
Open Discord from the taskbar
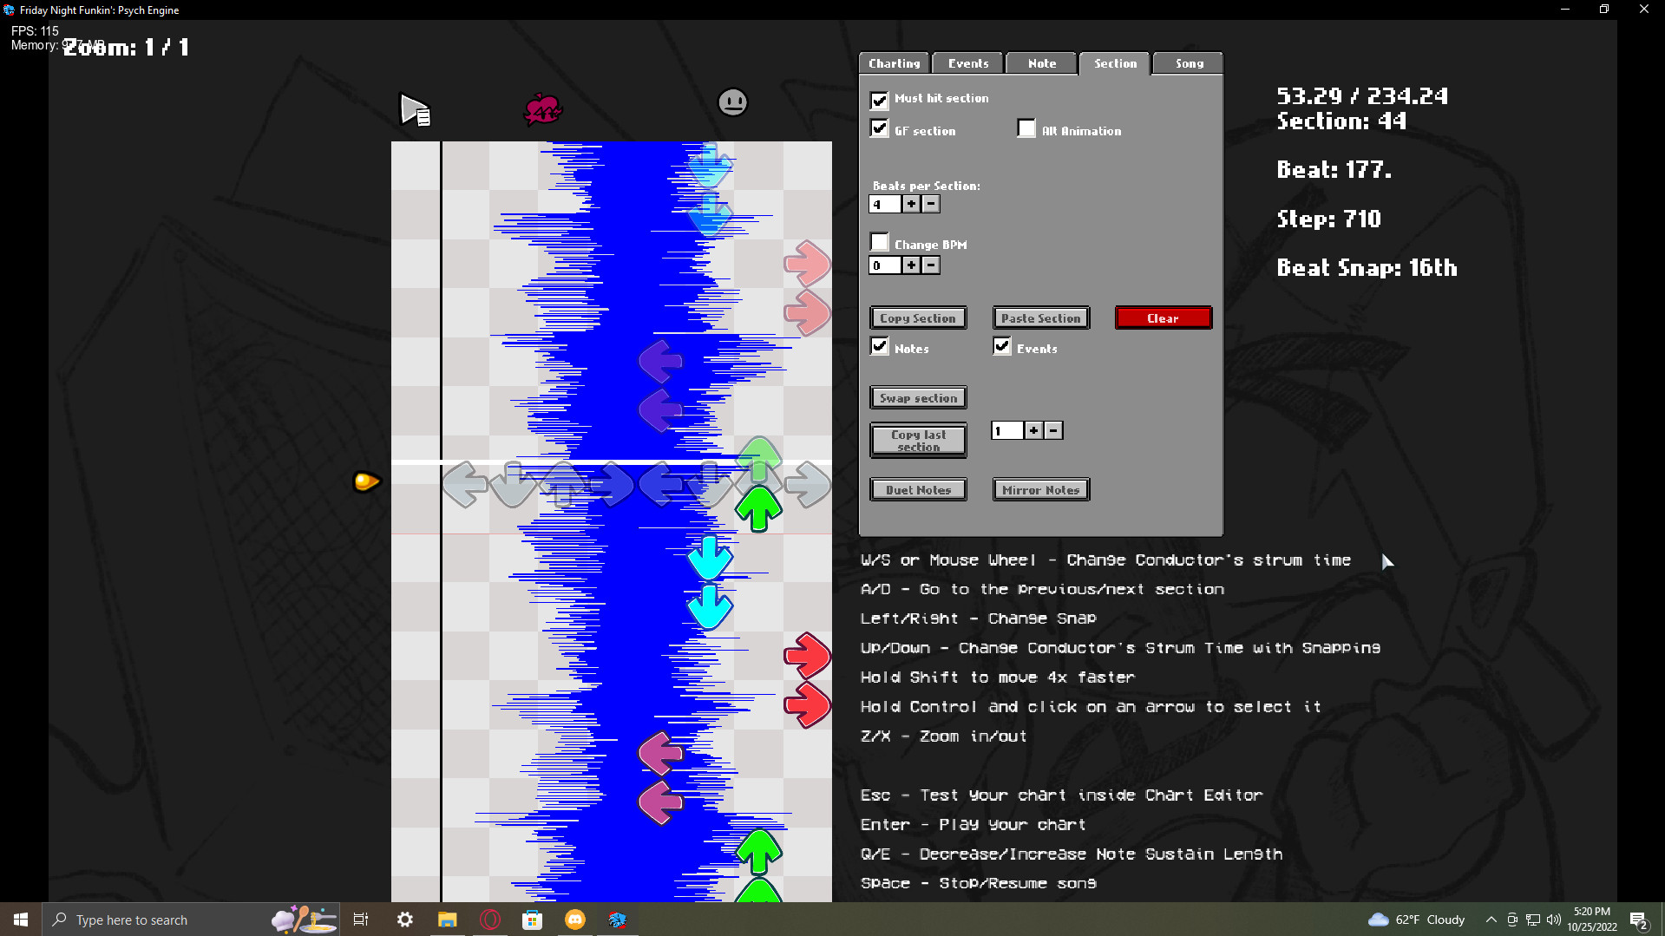tap(575, 920)
